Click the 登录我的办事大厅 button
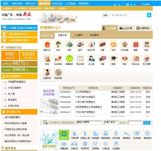This screenshot has width=161, height=151. [x=19, y=34]
